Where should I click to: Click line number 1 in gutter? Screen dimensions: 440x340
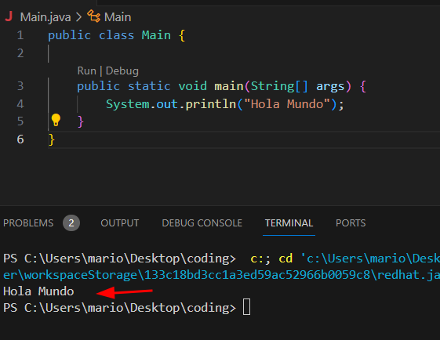tap(20, 35)
